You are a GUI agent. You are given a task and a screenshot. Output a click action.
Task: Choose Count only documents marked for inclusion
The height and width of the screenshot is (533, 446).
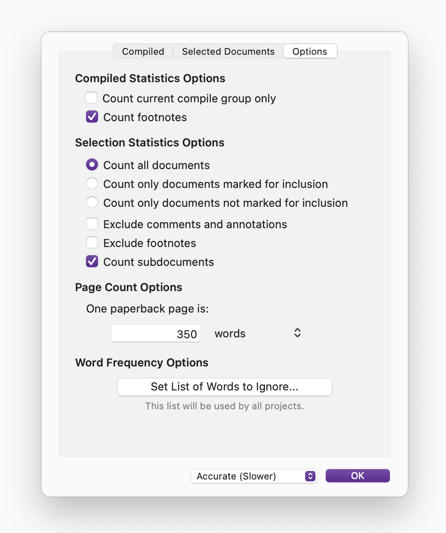[92, 184]
